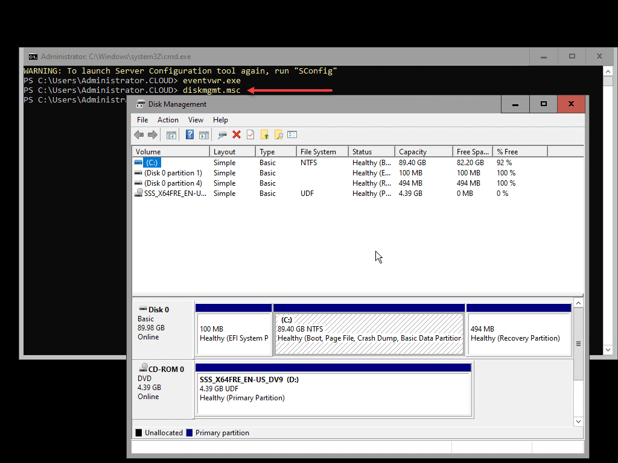Image resolution: width=618 pixels, height=463 pixels.
Task: Click the down arrow of the disk pane scrollbar
Action: [578, 421]
